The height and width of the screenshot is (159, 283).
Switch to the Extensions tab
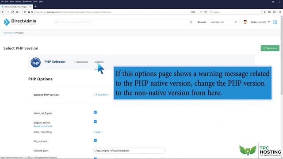pos(81,62)
